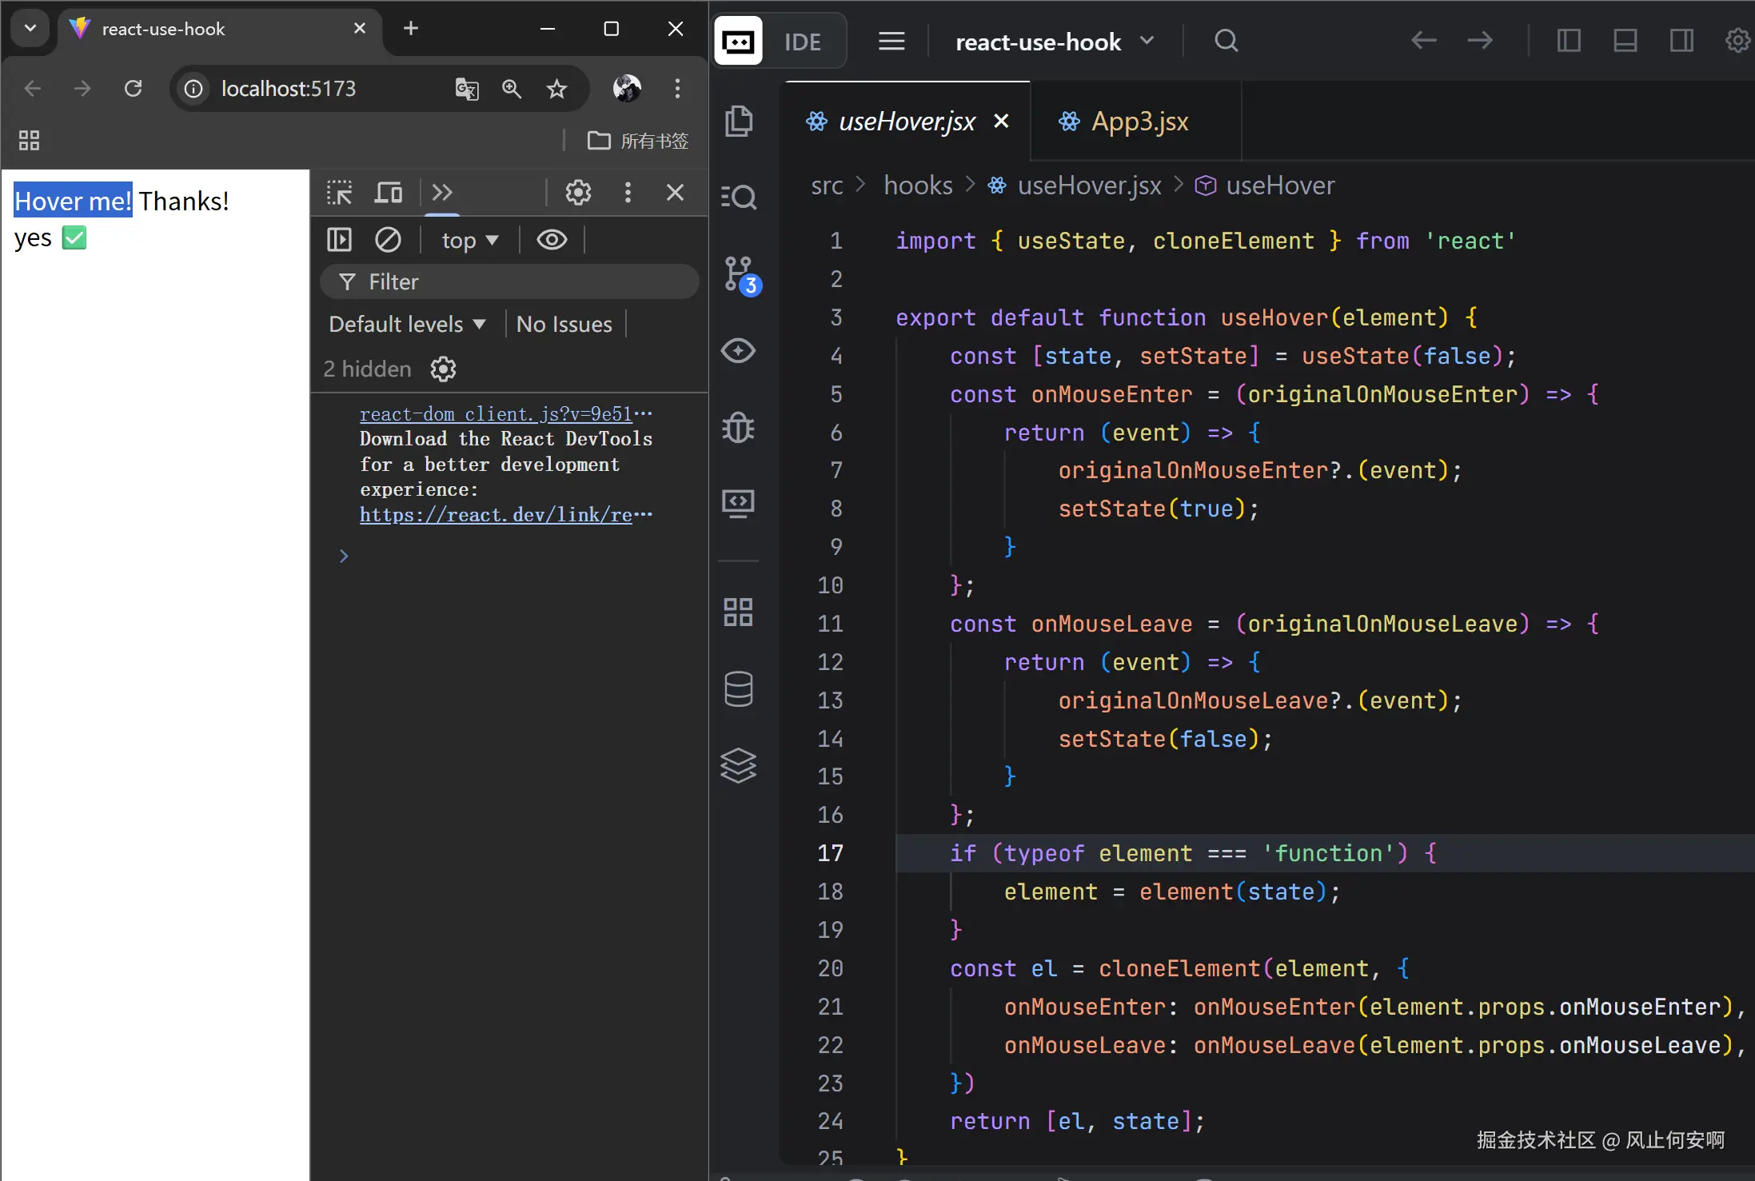Viewport: 1755px width, 1181px height.
Task: Select the inspect element picker tool
Action: pos(339,193)
